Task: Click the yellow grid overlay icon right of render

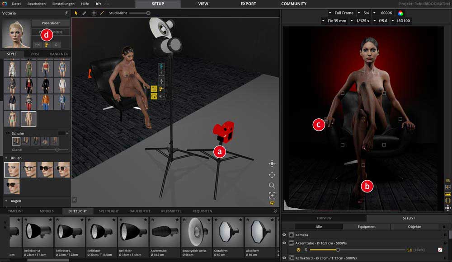Action: (447, 187)
